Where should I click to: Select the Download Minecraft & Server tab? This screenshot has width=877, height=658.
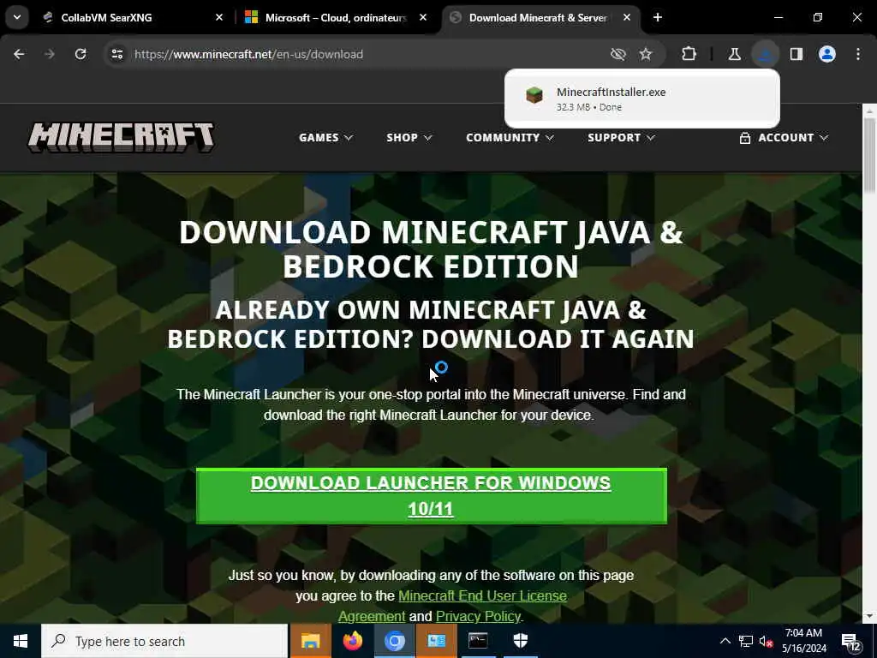pyautogui.click(x=537, y=18)
